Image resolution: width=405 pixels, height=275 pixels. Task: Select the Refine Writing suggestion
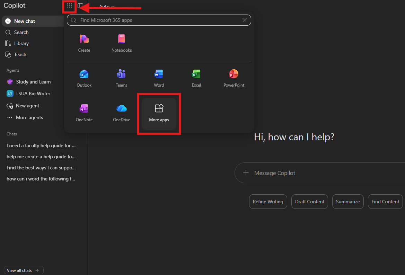[268, 202]
